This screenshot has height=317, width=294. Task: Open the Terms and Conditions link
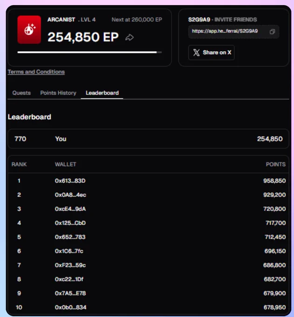point(36,72)
